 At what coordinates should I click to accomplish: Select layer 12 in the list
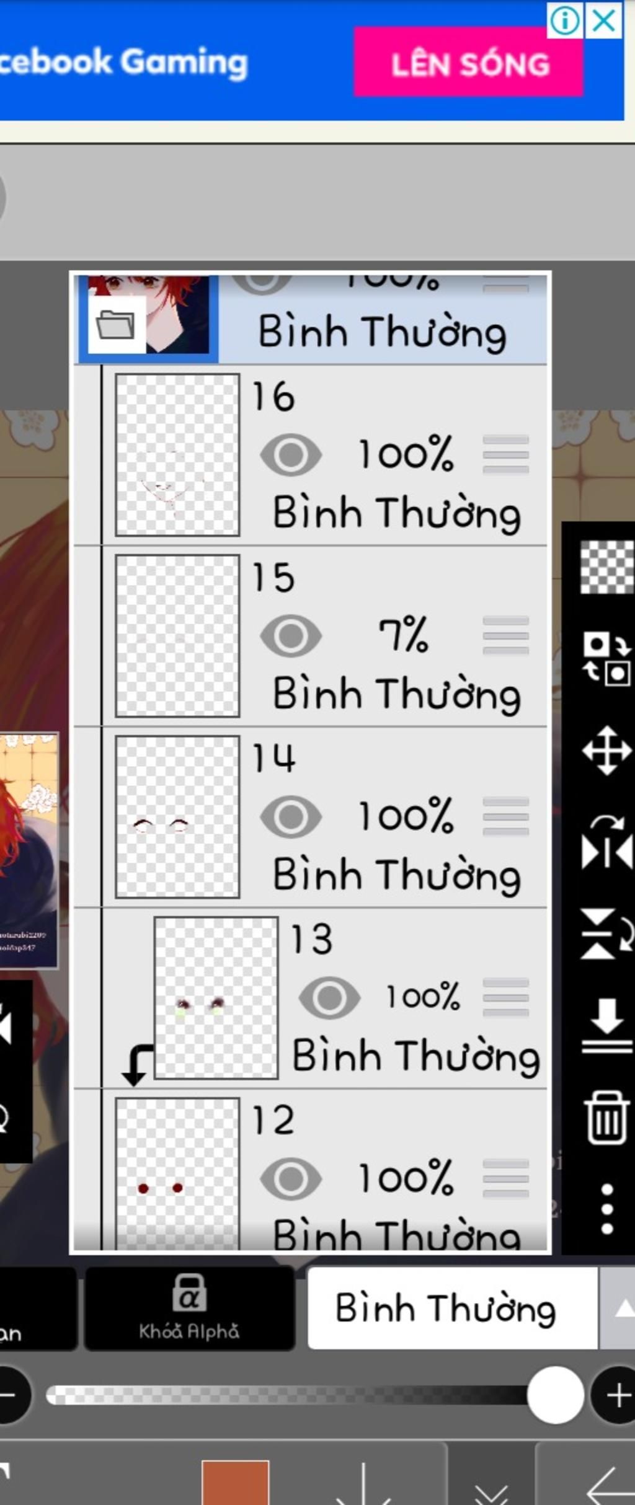coord(310,1170)
